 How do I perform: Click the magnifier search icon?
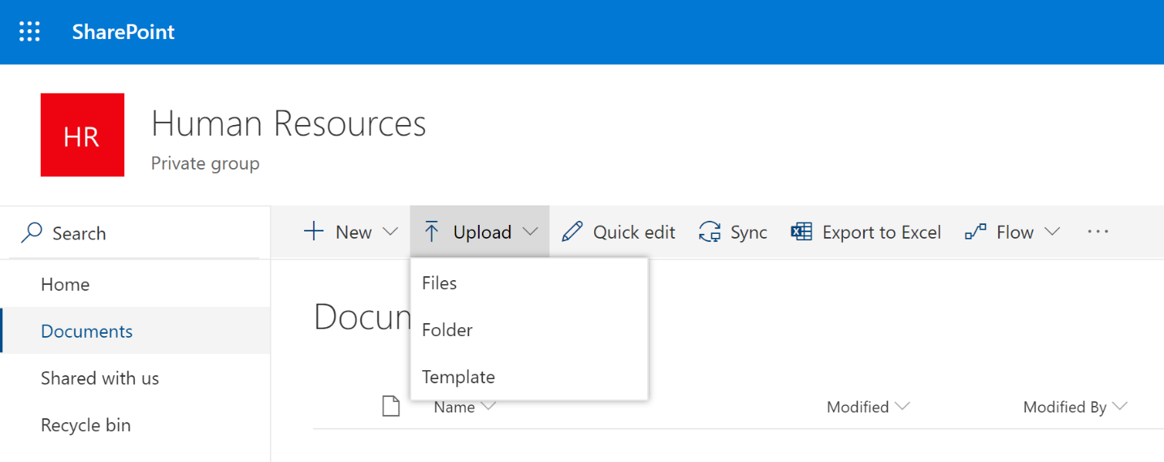pos(32,233)
